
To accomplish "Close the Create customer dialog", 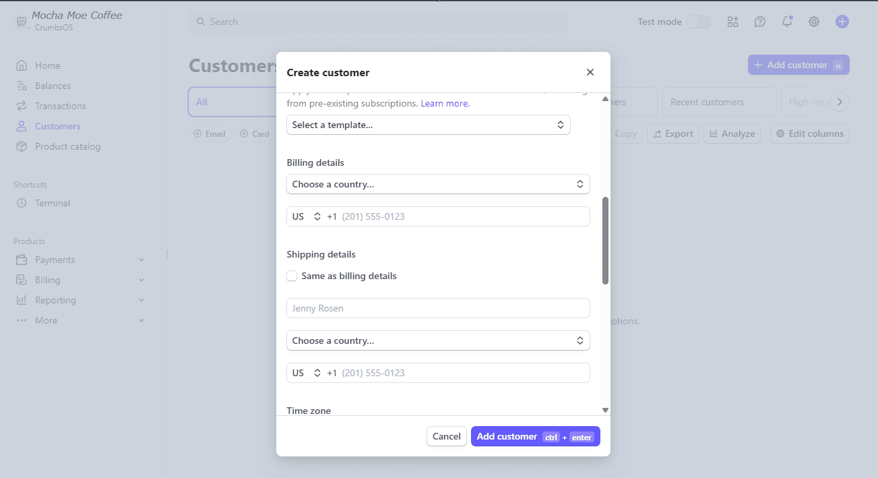I will [590, 72].
